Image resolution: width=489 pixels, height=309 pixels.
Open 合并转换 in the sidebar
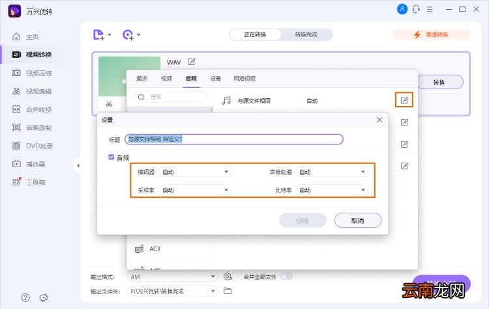32,109
